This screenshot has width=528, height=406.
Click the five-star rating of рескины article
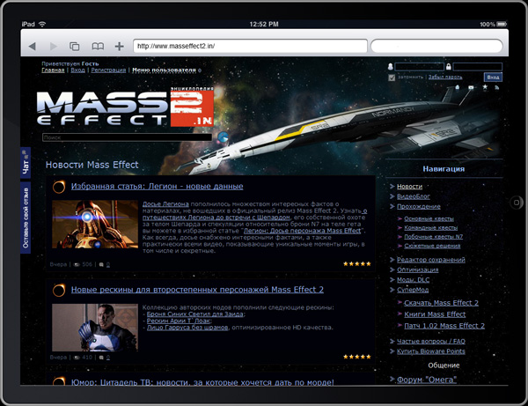(x=357, y=357)
